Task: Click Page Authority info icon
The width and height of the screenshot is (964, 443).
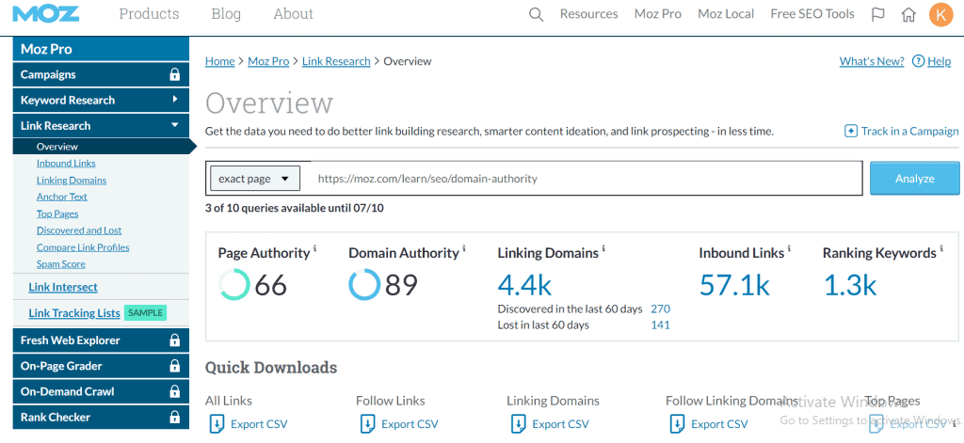Action: click(x=315, y=248)
